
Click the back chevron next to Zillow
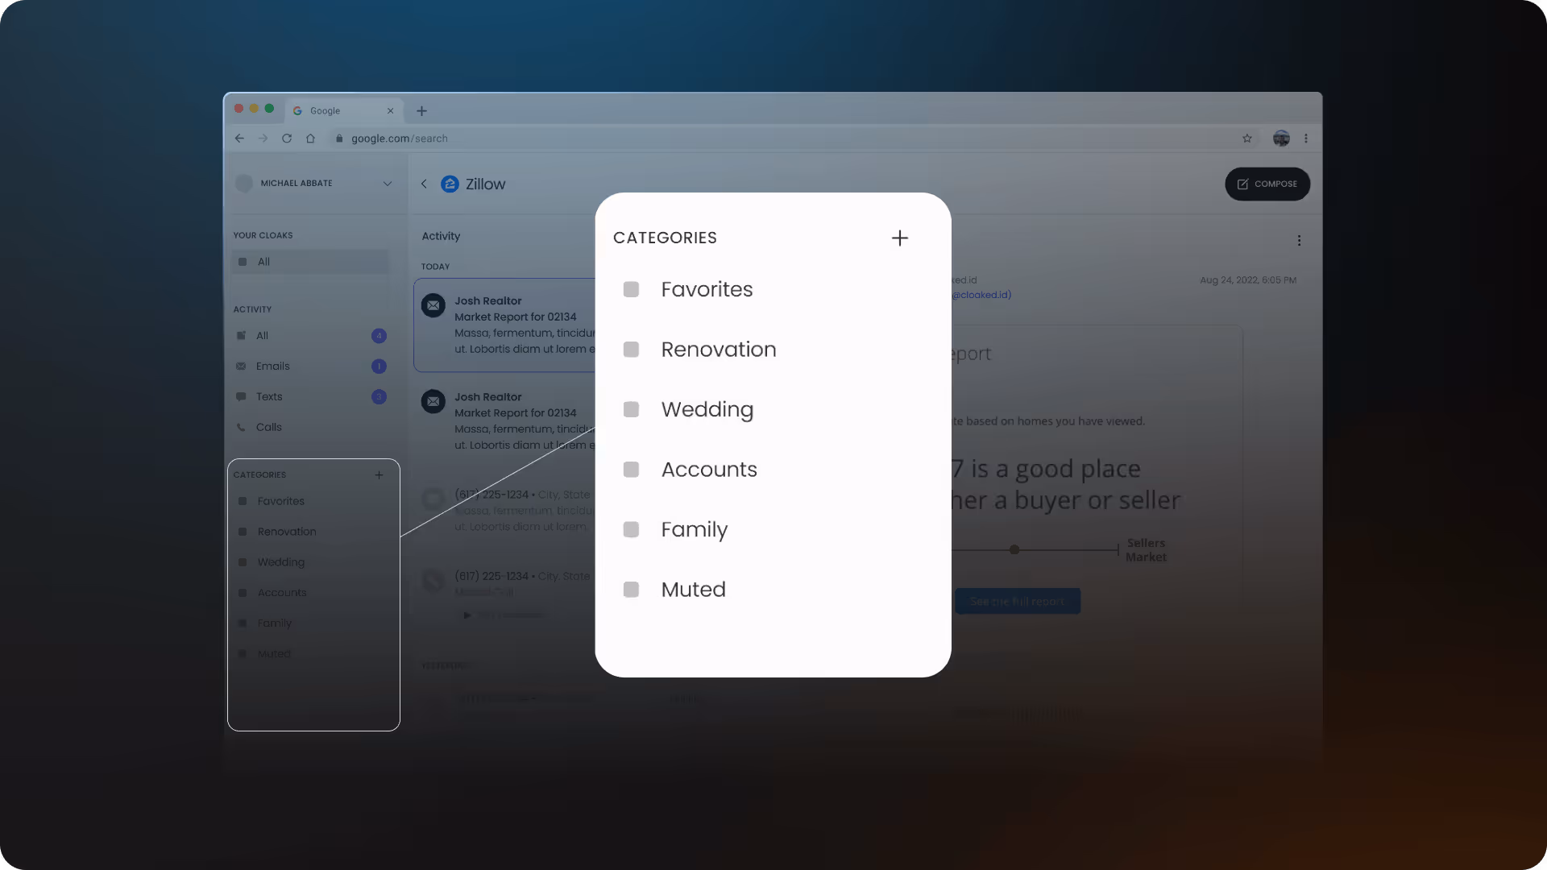point(424,184)
